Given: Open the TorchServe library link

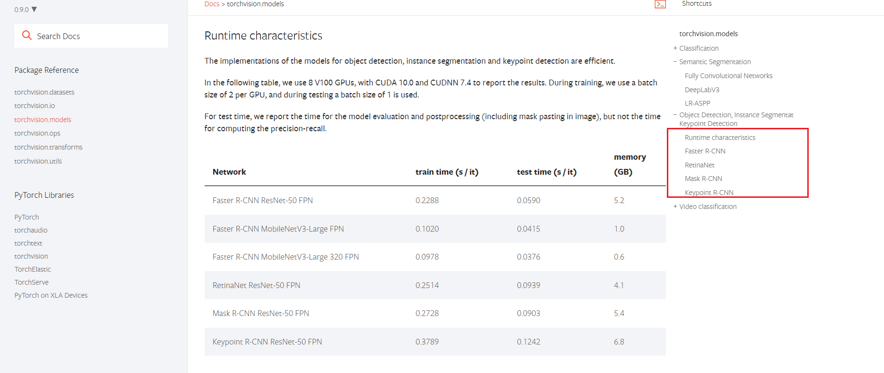Looking at the screenshot, I should 31,282.
